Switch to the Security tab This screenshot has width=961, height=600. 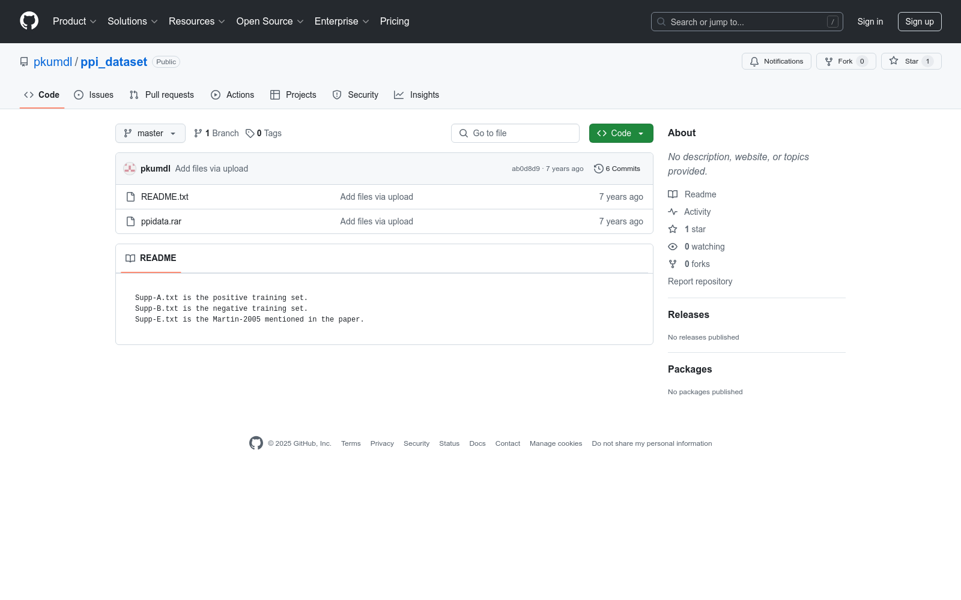coord(356,95)
